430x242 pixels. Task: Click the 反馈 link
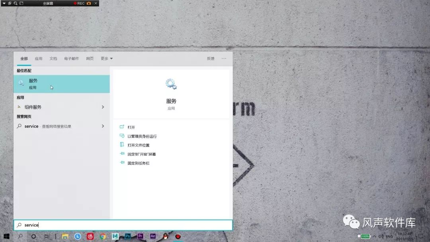(x=211, y=58)
